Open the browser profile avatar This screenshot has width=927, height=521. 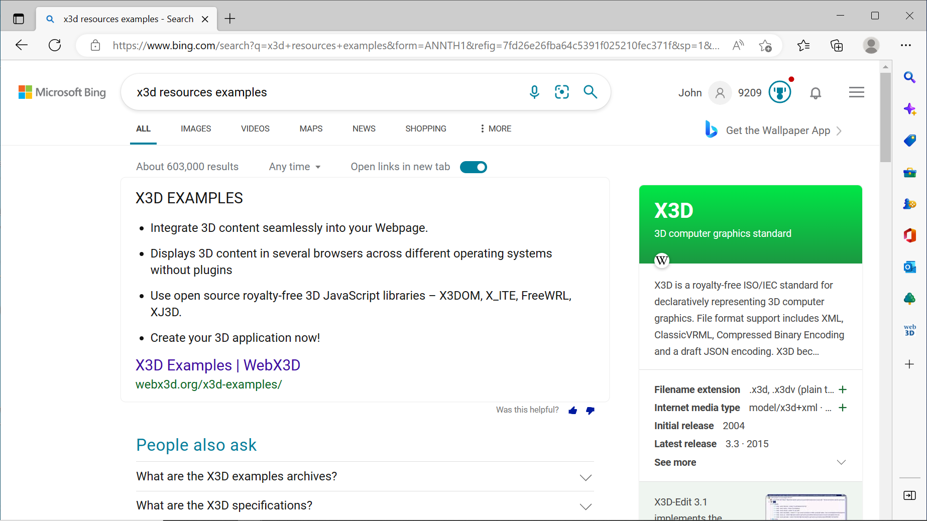click(x=871, y=46)
